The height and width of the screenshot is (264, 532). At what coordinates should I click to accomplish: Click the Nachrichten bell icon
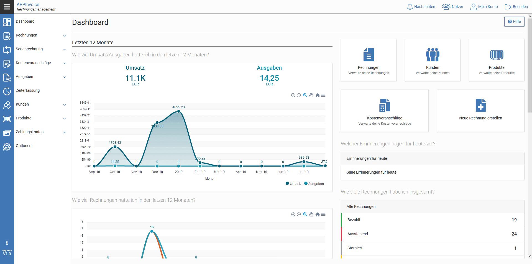pos(410,7)
